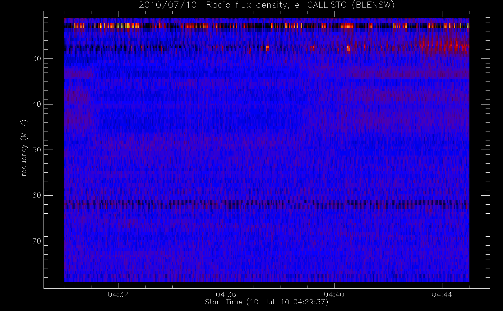Click the plot title mentioning e-CALLISTO (BLENSW)

click(267, 5)
